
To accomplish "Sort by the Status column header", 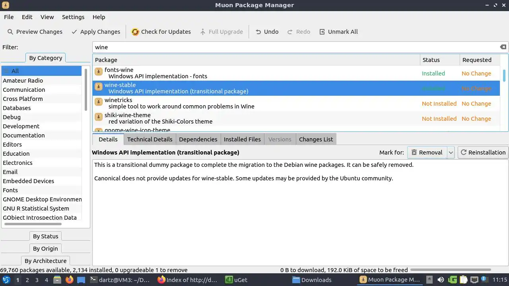I will tap(440, 60).
